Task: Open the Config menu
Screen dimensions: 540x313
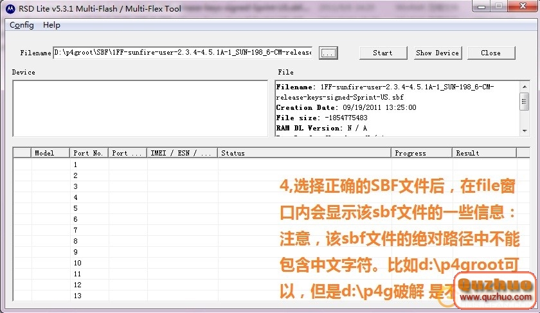Action: 22,25
